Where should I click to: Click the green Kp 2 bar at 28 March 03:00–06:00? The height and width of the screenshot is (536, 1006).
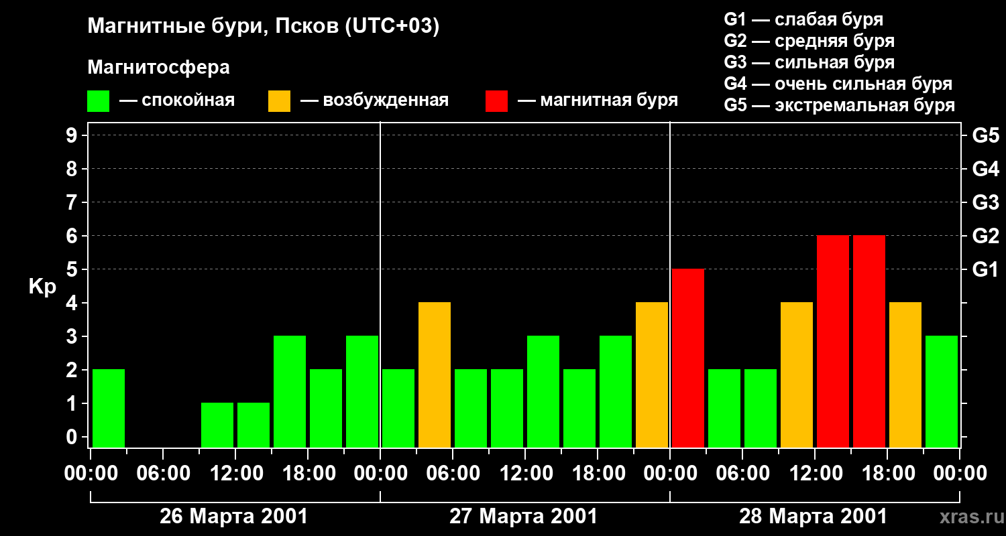[724, 408]
